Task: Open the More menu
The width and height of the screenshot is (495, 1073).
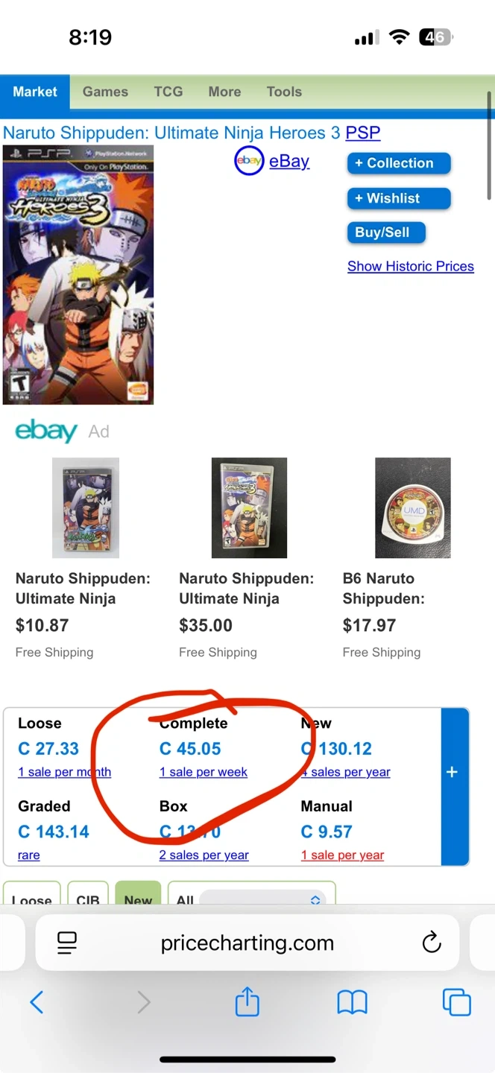Action: (x=224, y=92)
